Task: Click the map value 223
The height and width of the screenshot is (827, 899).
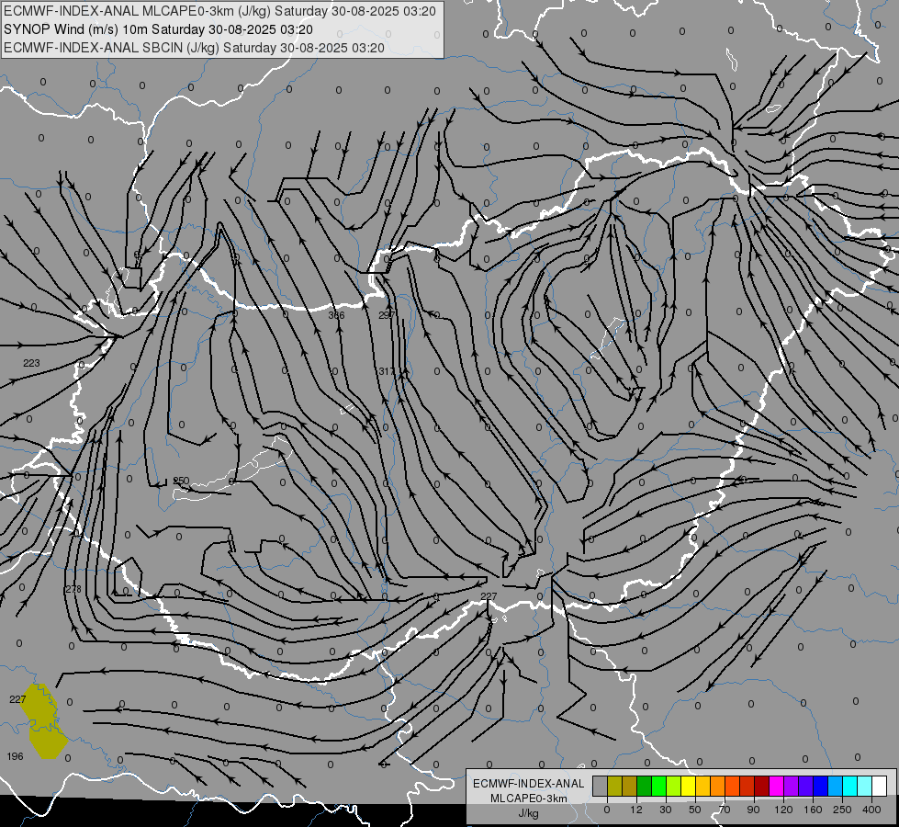Action: (31, 363)
